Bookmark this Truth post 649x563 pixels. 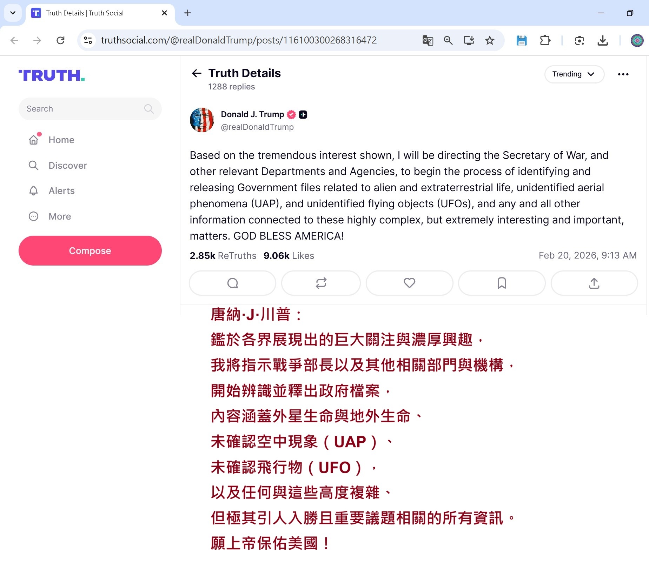click(x=502, y=283)
